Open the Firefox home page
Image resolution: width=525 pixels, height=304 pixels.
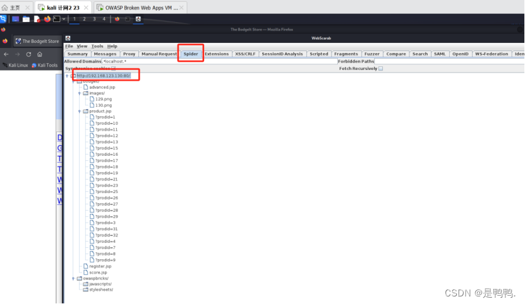(x=40, y=54)
